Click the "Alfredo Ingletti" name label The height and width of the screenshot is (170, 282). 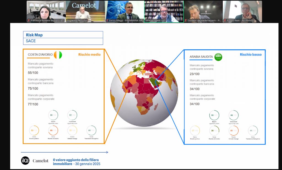click(x=156, y=20)
